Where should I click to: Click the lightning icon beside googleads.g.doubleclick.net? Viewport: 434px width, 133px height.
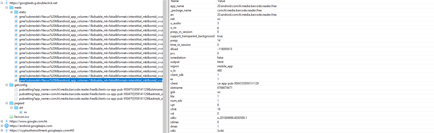7,3
